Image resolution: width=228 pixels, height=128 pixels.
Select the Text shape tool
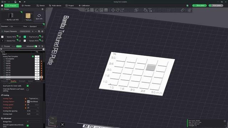[150, 10]
